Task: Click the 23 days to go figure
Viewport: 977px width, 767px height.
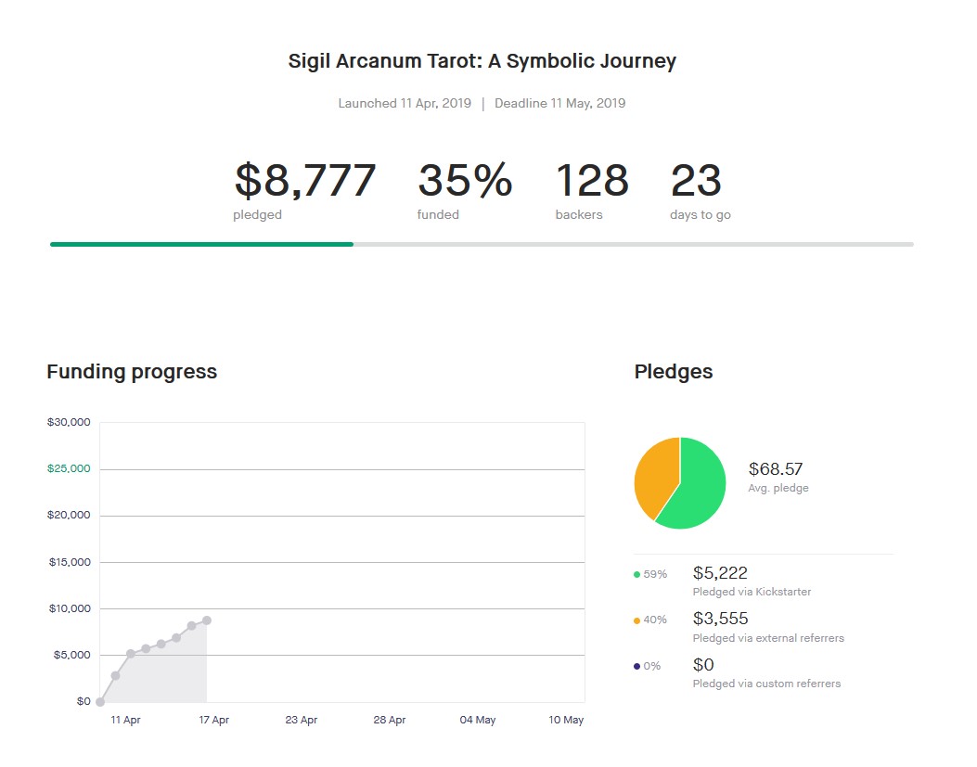Action: coord(696,181)
